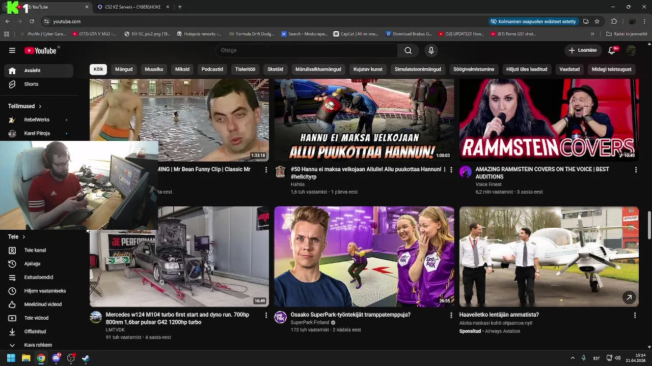Open the LMTVDK channel link
The height and width of the screenshot is (366, 652).
tap(115, 330)
